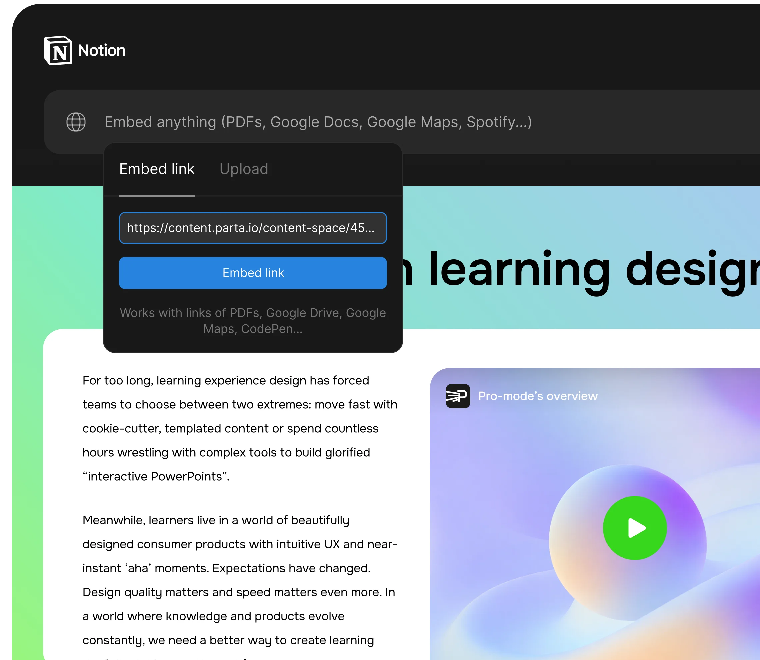Select the Embed link tab
760x660 pixels.
[x=157, y=169]
